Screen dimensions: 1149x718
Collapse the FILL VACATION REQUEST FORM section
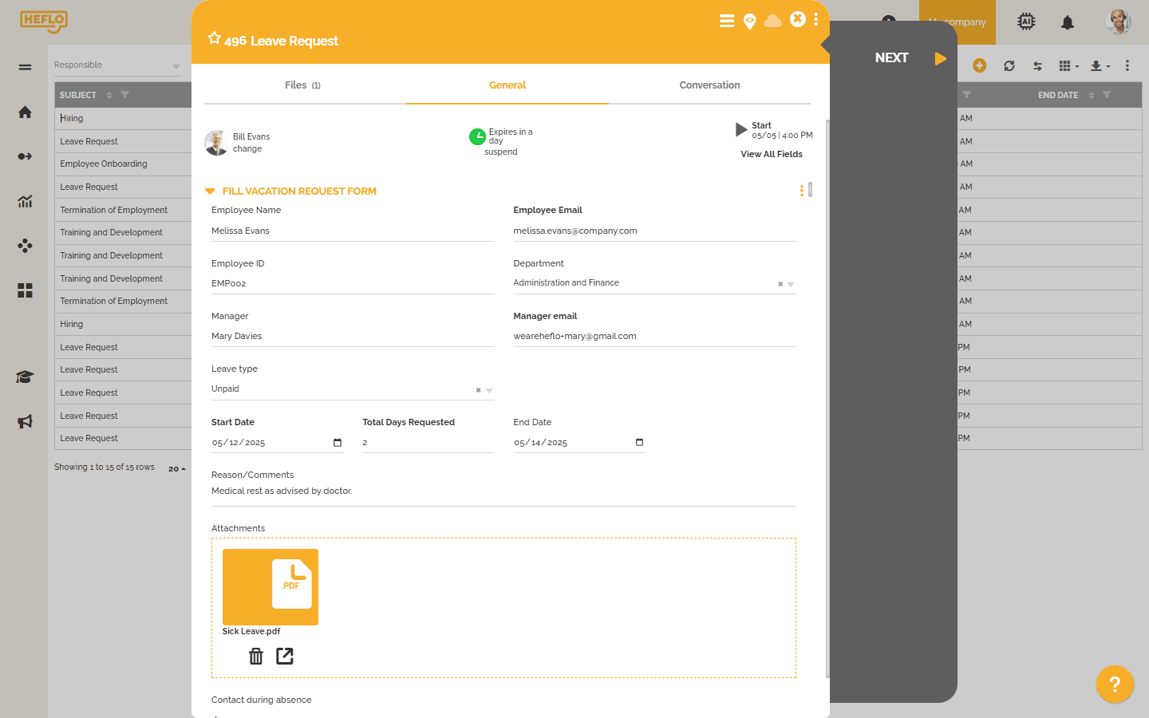[210, 191]
